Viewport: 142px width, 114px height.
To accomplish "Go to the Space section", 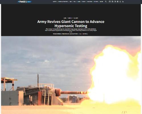I will (x=84, y=2).
